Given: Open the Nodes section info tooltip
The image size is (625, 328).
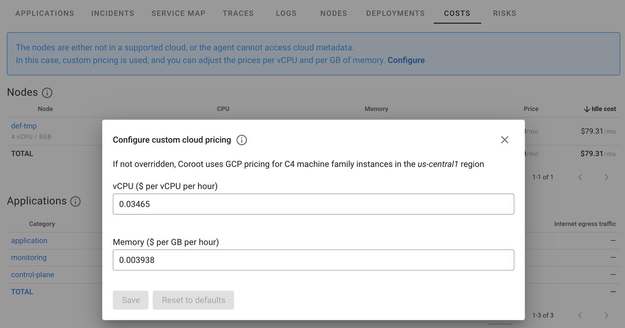Looking at the screenshot, I should [x=47, y=92].
